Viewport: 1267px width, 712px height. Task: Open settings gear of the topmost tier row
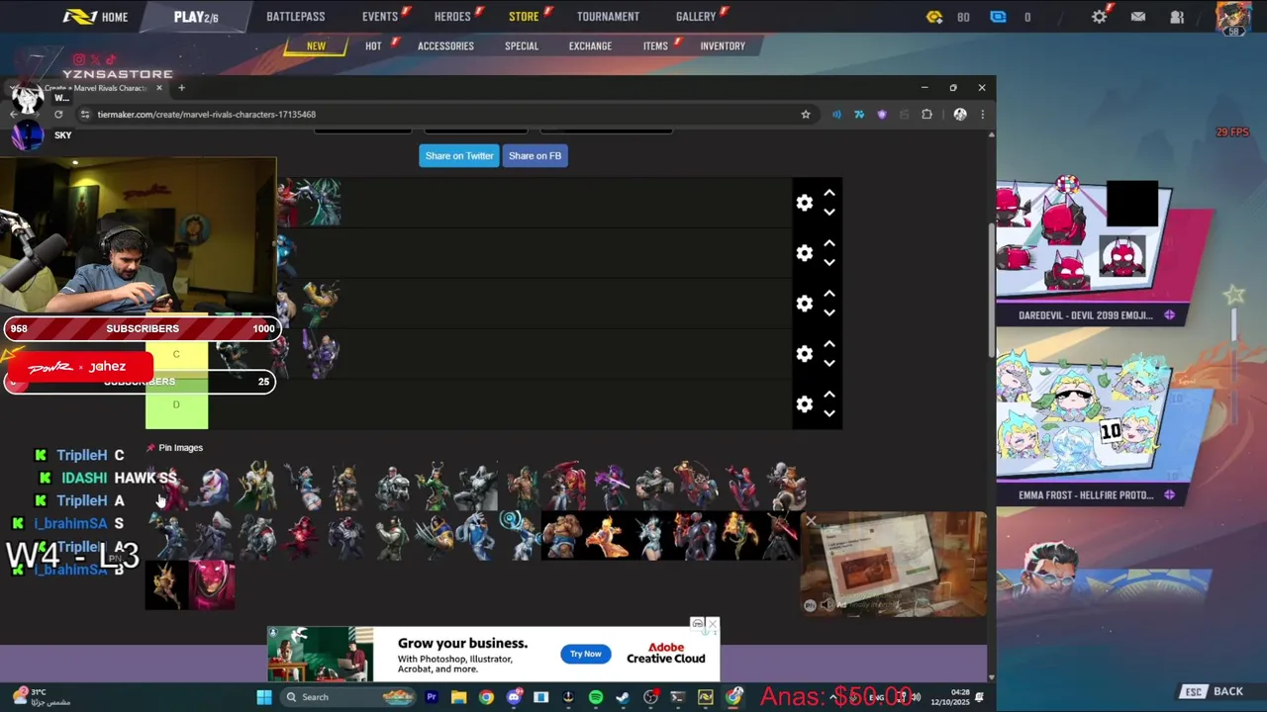[804, 203]
